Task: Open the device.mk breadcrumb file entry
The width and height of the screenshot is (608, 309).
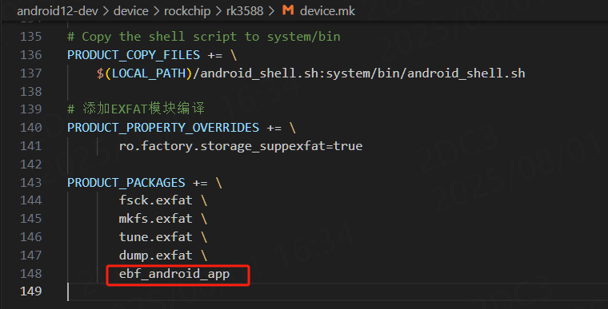Action: [327, 11]
